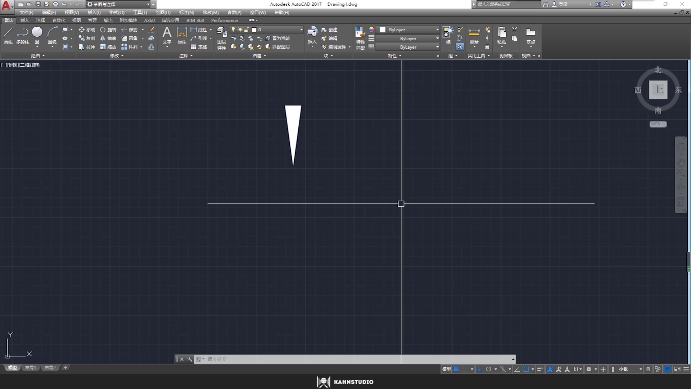
Task: Toggle annotation visibility icon in status bar
Action: (x=550, y=369)
